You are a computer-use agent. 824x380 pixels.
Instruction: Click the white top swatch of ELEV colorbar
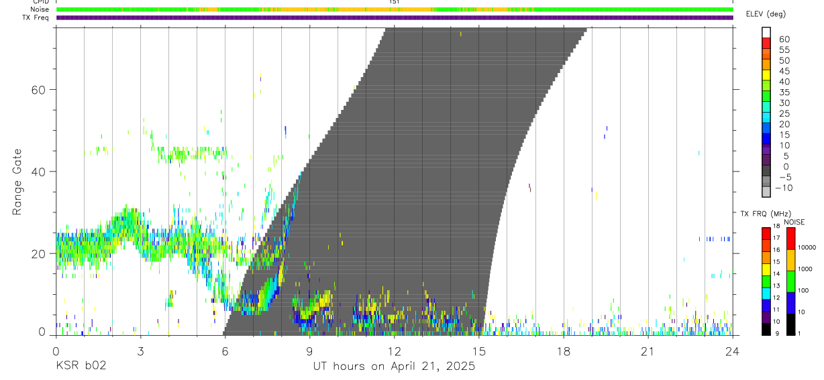(x=766, y=31)
